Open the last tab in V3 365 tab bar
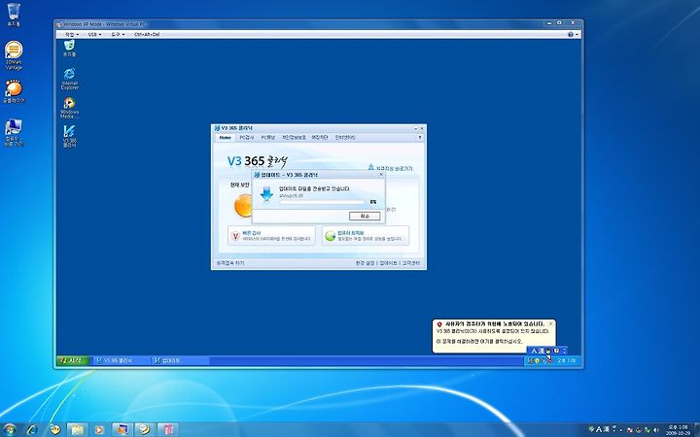Image resolution: width=700 pixels, height=437 pixels. coord(345,138)
